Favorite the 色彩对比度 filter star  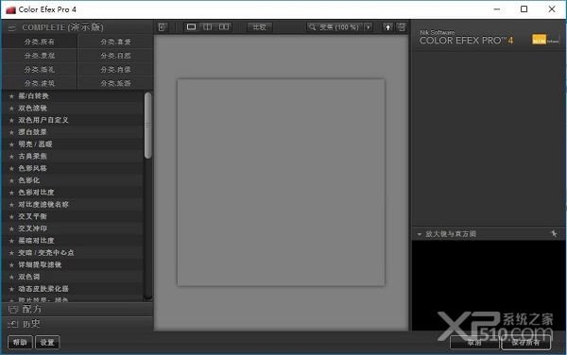pyautogui.click(x=11, y=193)
